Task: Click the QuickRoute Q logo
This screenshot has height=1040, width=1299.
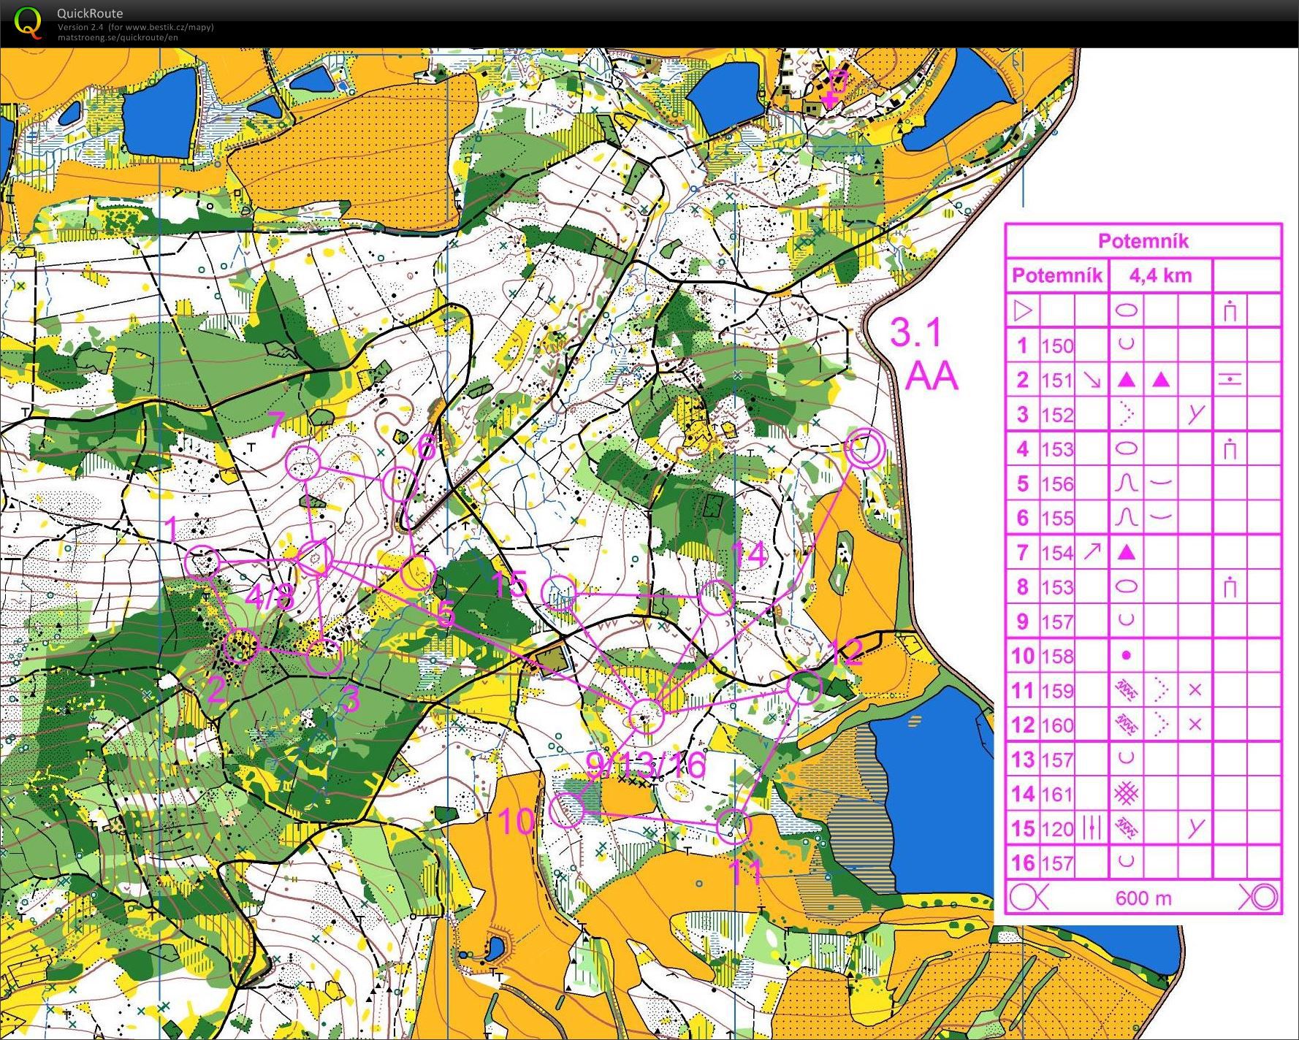Action: pos(28,22)
